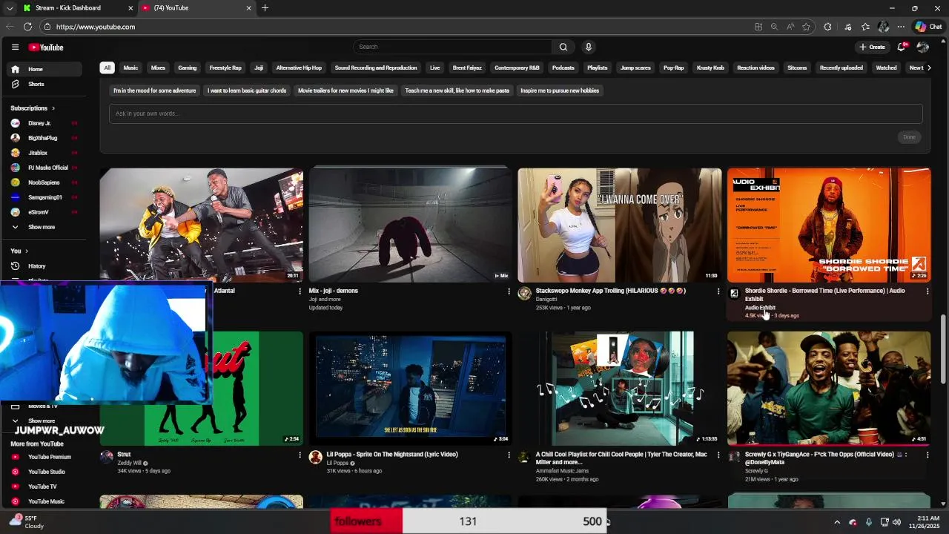The width and height of the screenshot is (949, 534).
Task: Open the Samgaming01 subscription channel
Action: 44,197
